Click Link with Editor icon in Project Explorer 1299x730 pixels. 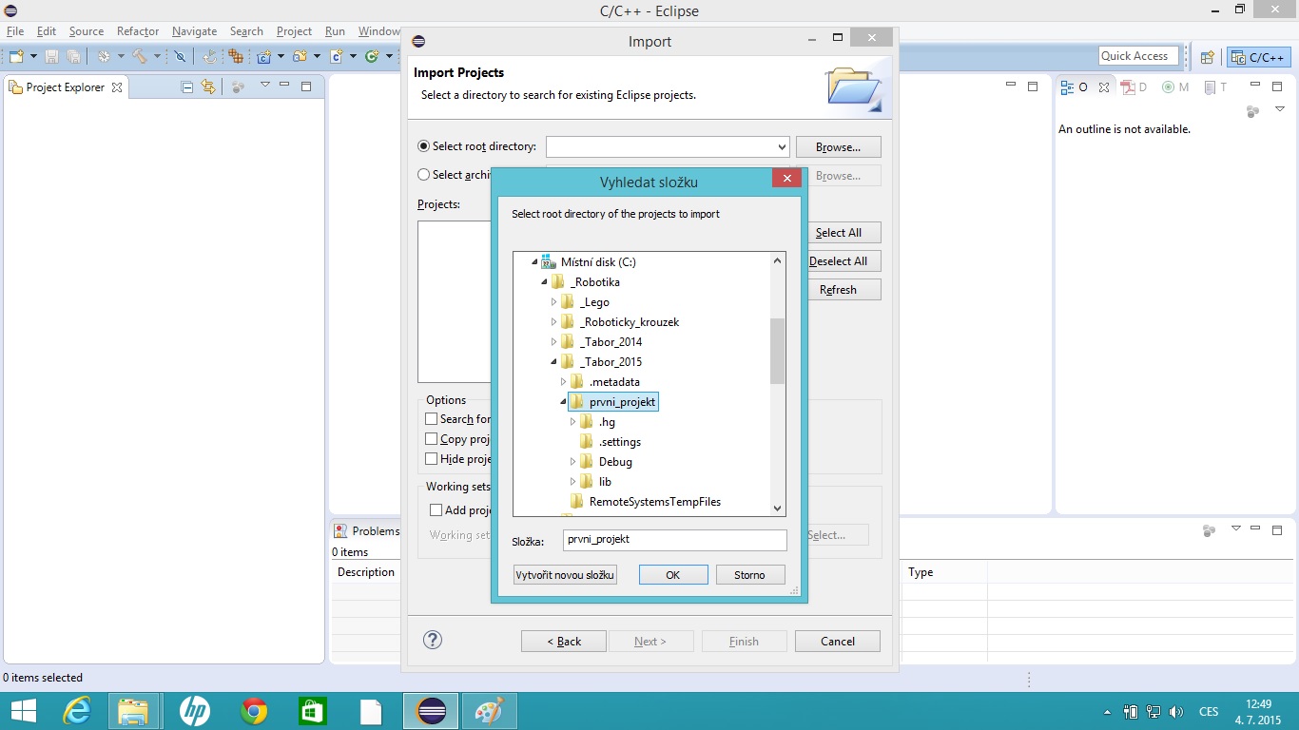(x=208, y=86)
